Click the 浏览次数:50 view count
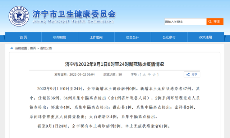The width and height of the screenshot is (230, 138). (x=112, y=75)
